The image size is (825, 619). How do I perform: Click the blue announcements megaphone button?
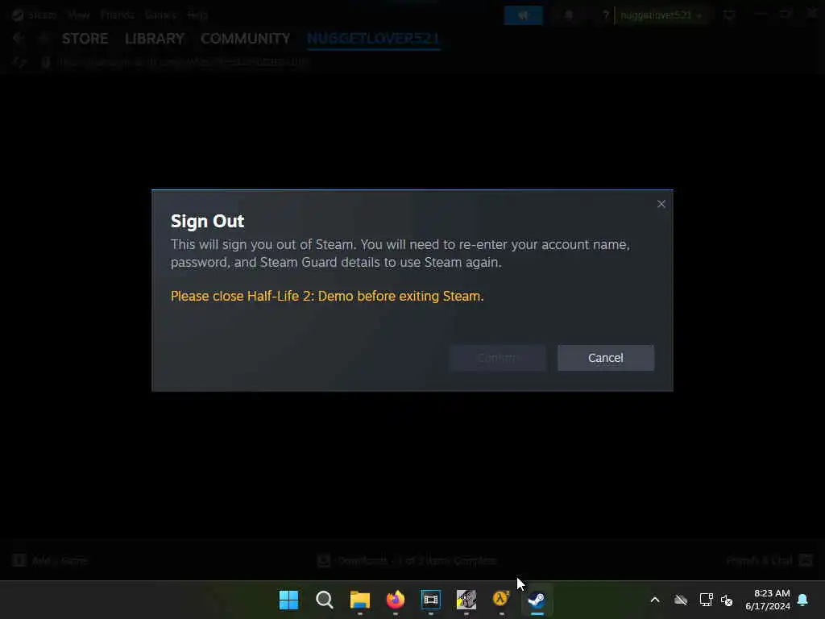click(523, 15)
